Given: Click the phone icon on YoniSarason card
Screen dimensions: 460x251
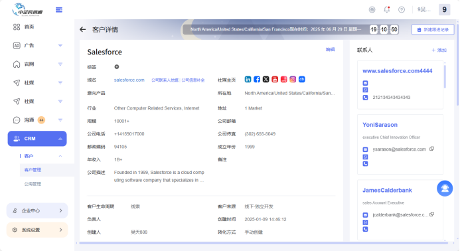Looking at the screenshot, I should [x=365, y=164].
